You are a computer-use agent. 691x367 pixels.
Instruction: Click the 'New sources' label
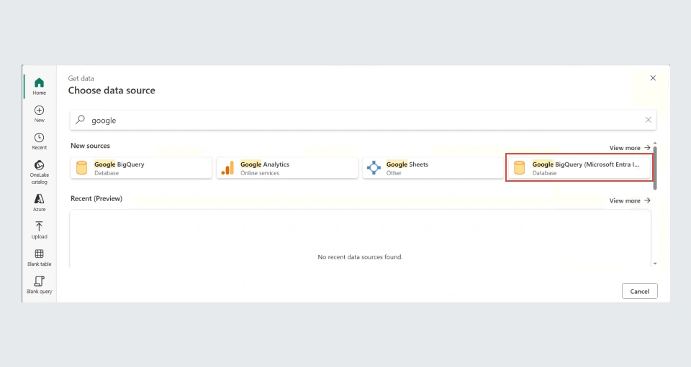[x=91, y=146]
